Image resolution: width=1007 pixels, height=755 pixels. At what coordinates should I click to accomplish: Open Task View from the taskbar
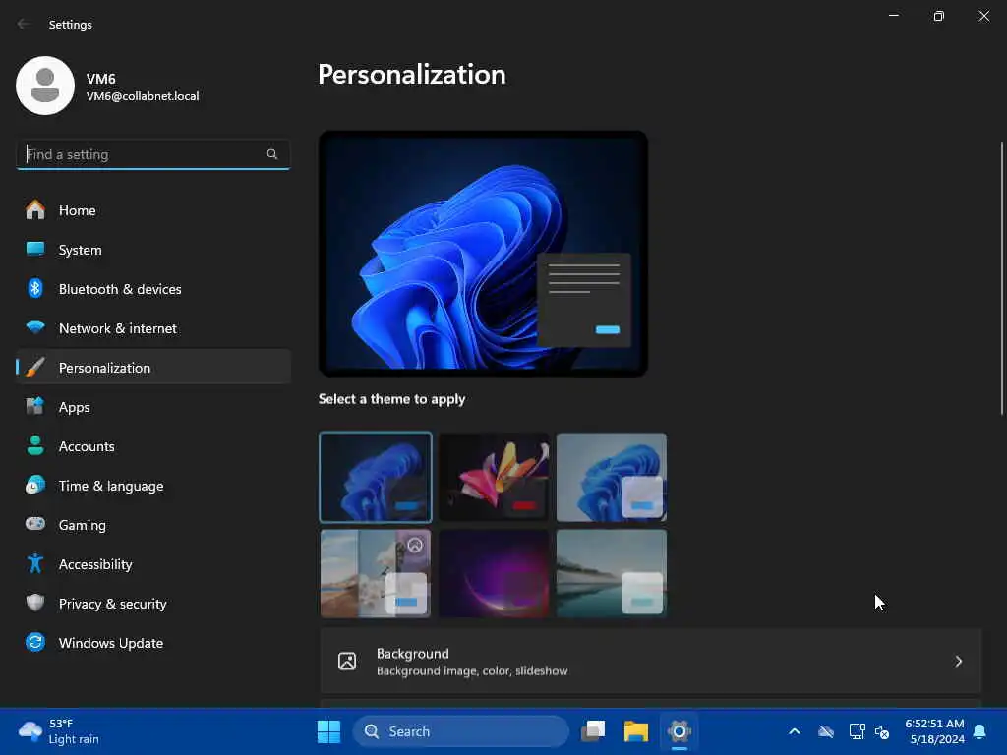593,731
